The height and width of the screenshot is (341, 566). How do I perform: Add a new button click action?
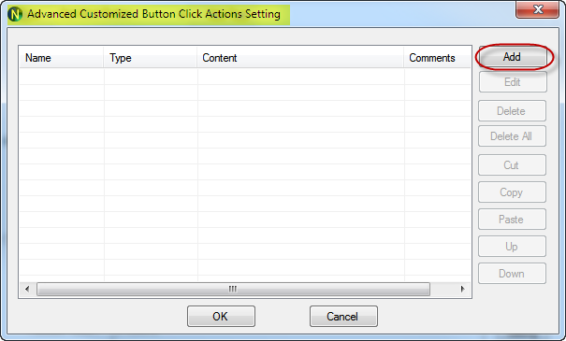click(x=512, y=57)
